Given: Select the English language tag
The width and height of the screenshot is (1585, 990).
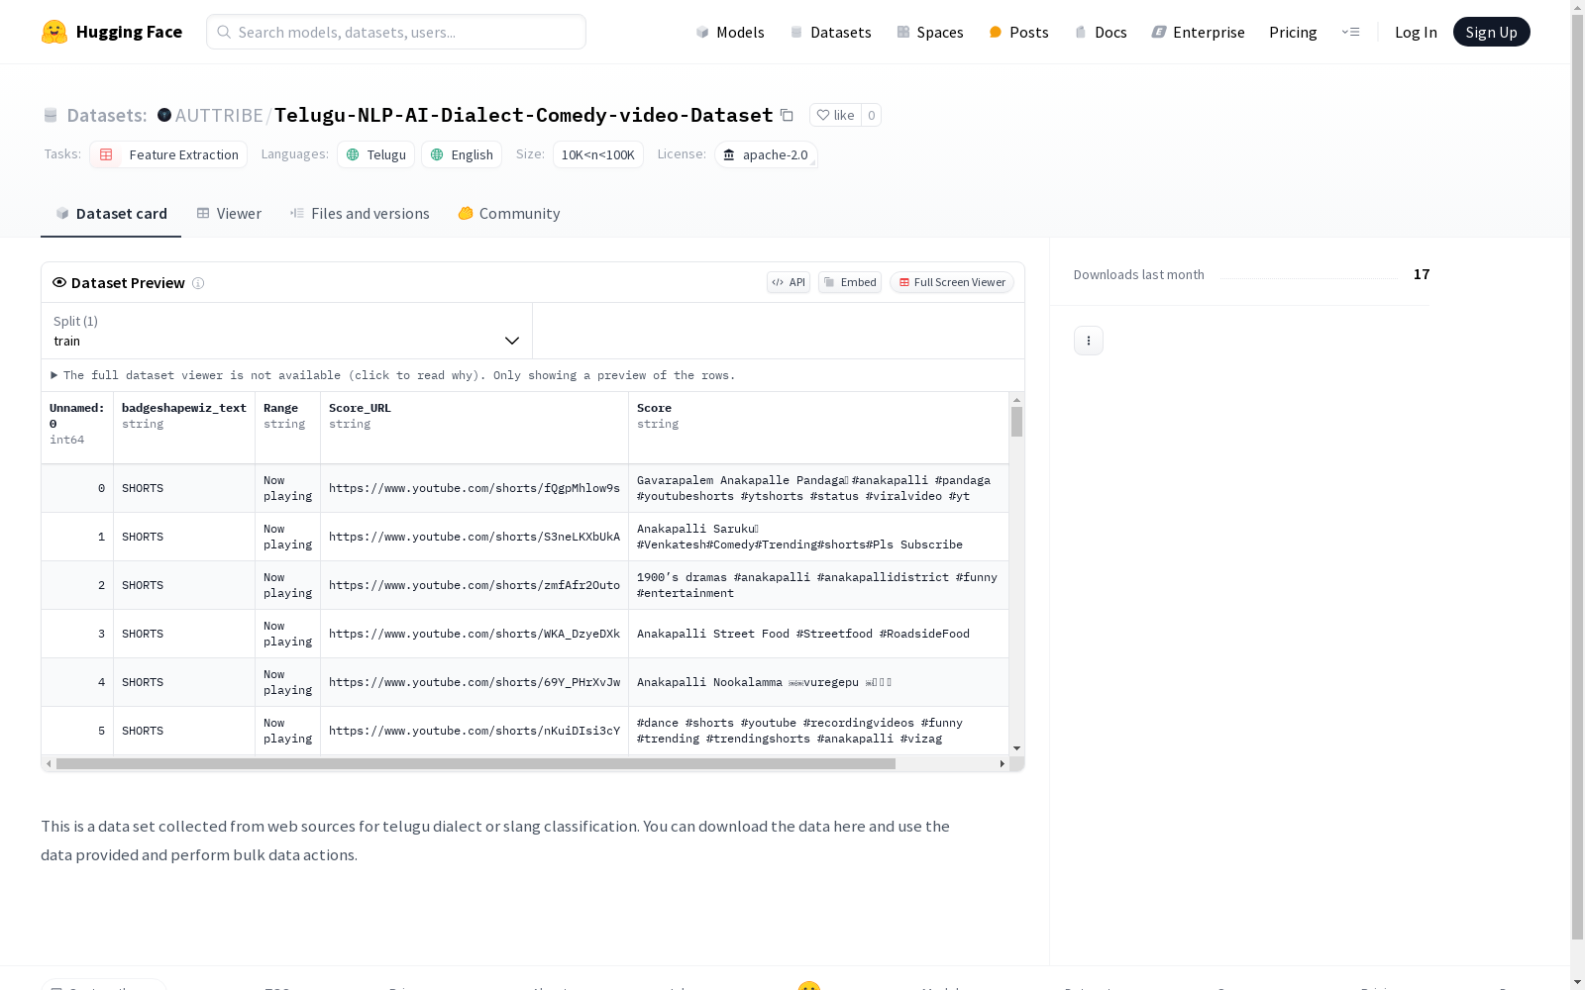Looking at the screenshot, I should click(x=462, y=154).
